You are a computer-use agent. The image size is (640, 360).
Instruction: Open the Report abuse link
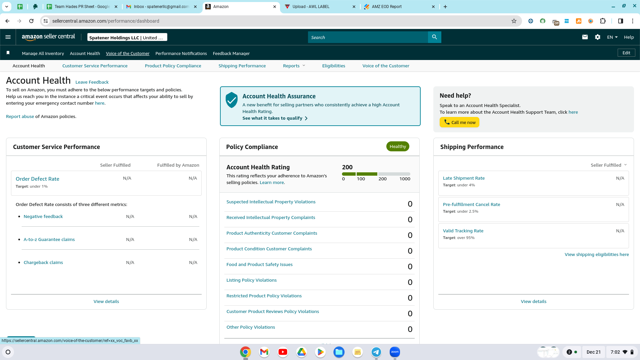[x=20, y=117]
